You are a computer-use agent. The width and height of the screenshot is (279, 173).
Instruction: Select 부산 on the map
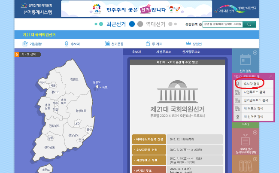point(81,140)
